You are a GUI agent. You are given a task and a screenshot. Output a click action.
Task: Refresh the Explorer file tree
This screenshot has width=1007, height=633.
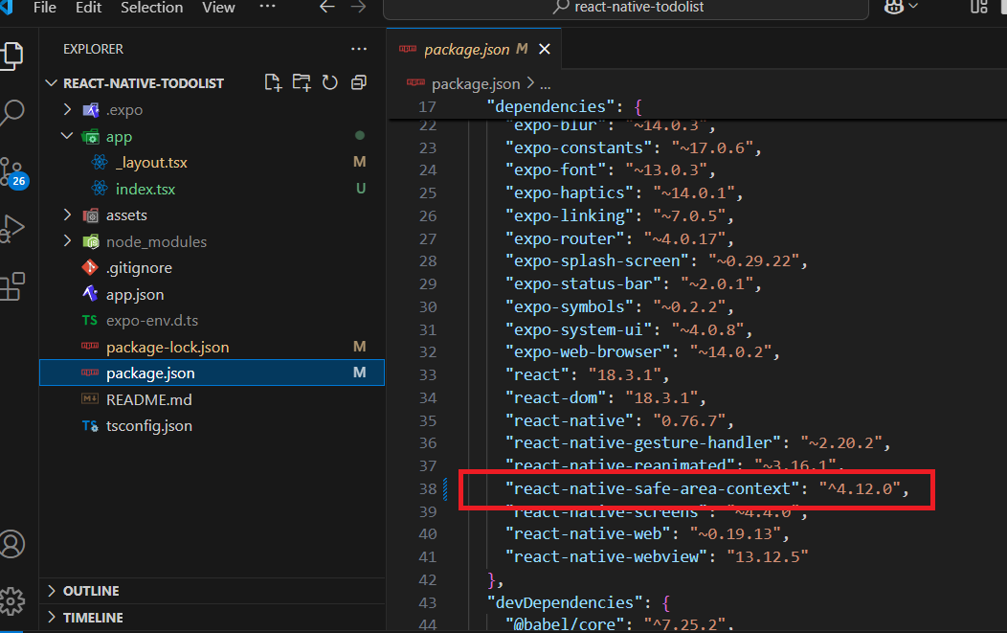(x=330, y=82)
